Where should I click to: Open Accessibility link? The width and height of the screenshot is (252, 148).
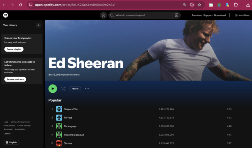(x=20, y=129)
